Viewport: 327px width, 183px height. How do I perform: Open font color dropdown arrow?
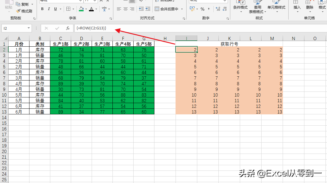coord(96,9)
